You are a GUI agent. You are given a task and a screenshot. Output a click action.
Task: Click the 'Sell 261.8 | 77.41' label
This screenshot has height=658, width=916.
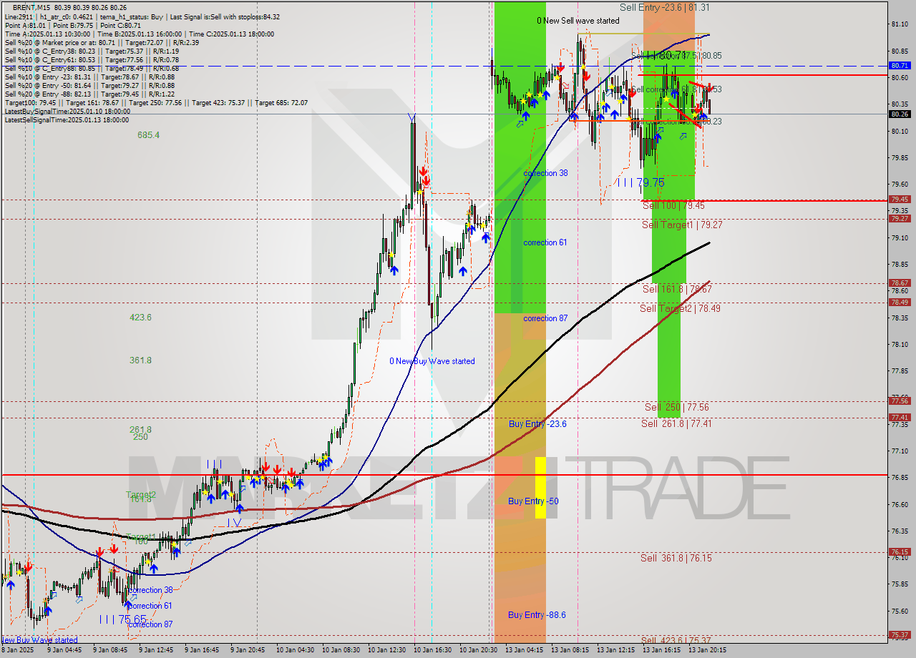click(x=676, y=423)
